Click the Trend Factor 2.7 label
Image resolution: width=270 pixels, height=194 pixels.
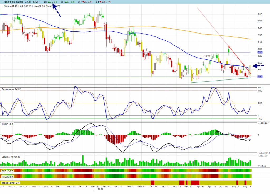(10, 183)
